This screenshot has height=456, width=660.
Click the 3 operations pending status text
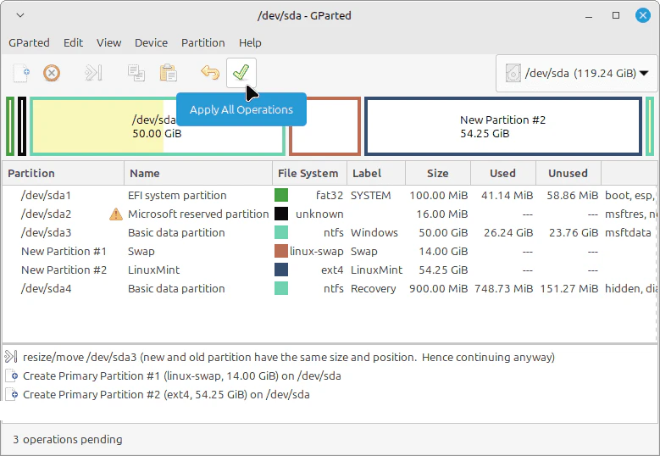pyautogui.click(x=67, y=440)
